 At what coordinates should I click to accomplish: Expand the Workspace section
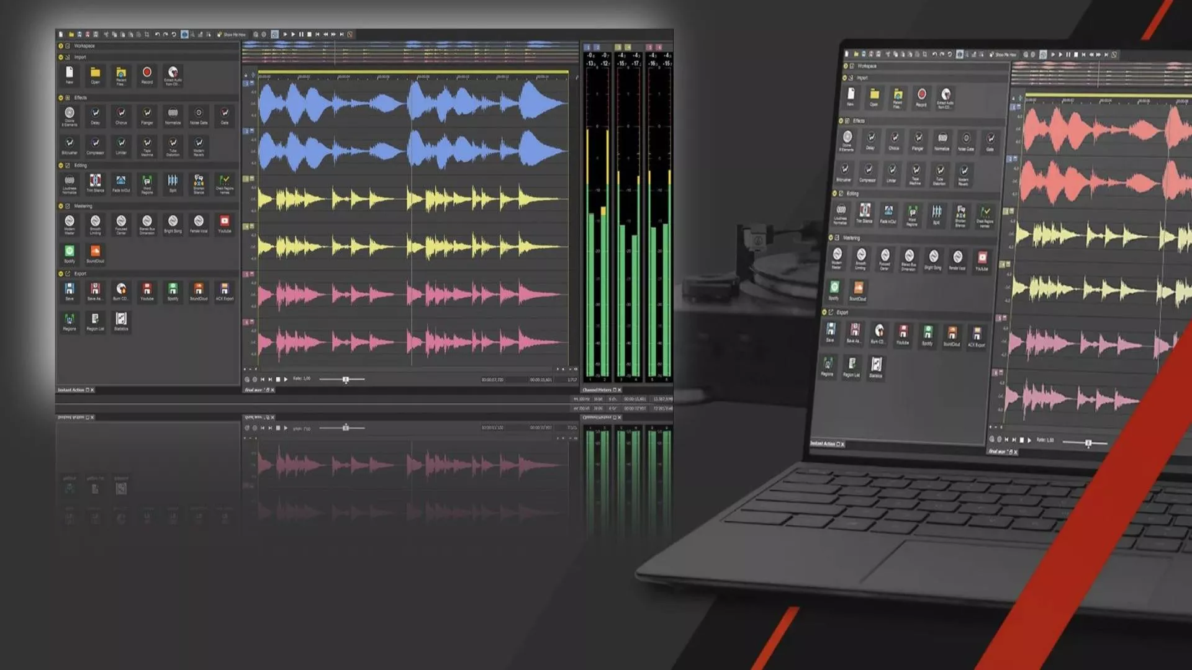coord(61,46)
